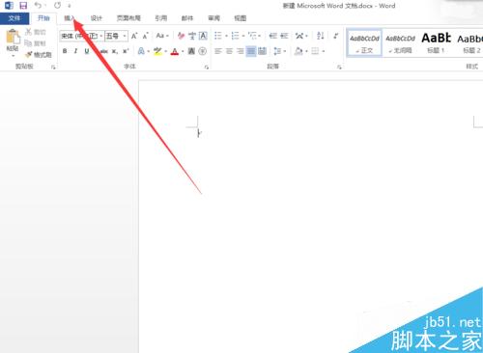Open the Change Case Aa dropdown

pos(162,36)
